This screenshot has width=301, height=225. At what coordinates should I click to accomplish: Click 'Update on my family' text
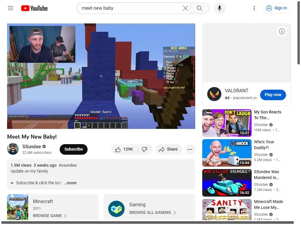pos(29,171)
